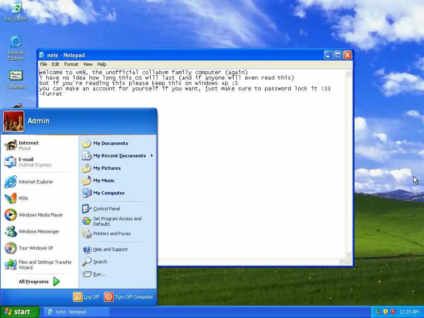Open Help and Support

[x=118, y=249]
